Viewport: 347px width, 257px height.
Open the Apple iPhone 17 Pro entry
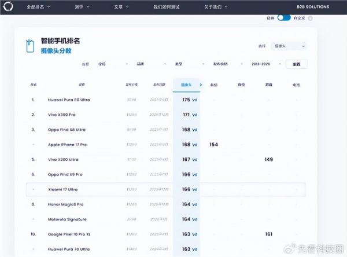tap(68, 144)
